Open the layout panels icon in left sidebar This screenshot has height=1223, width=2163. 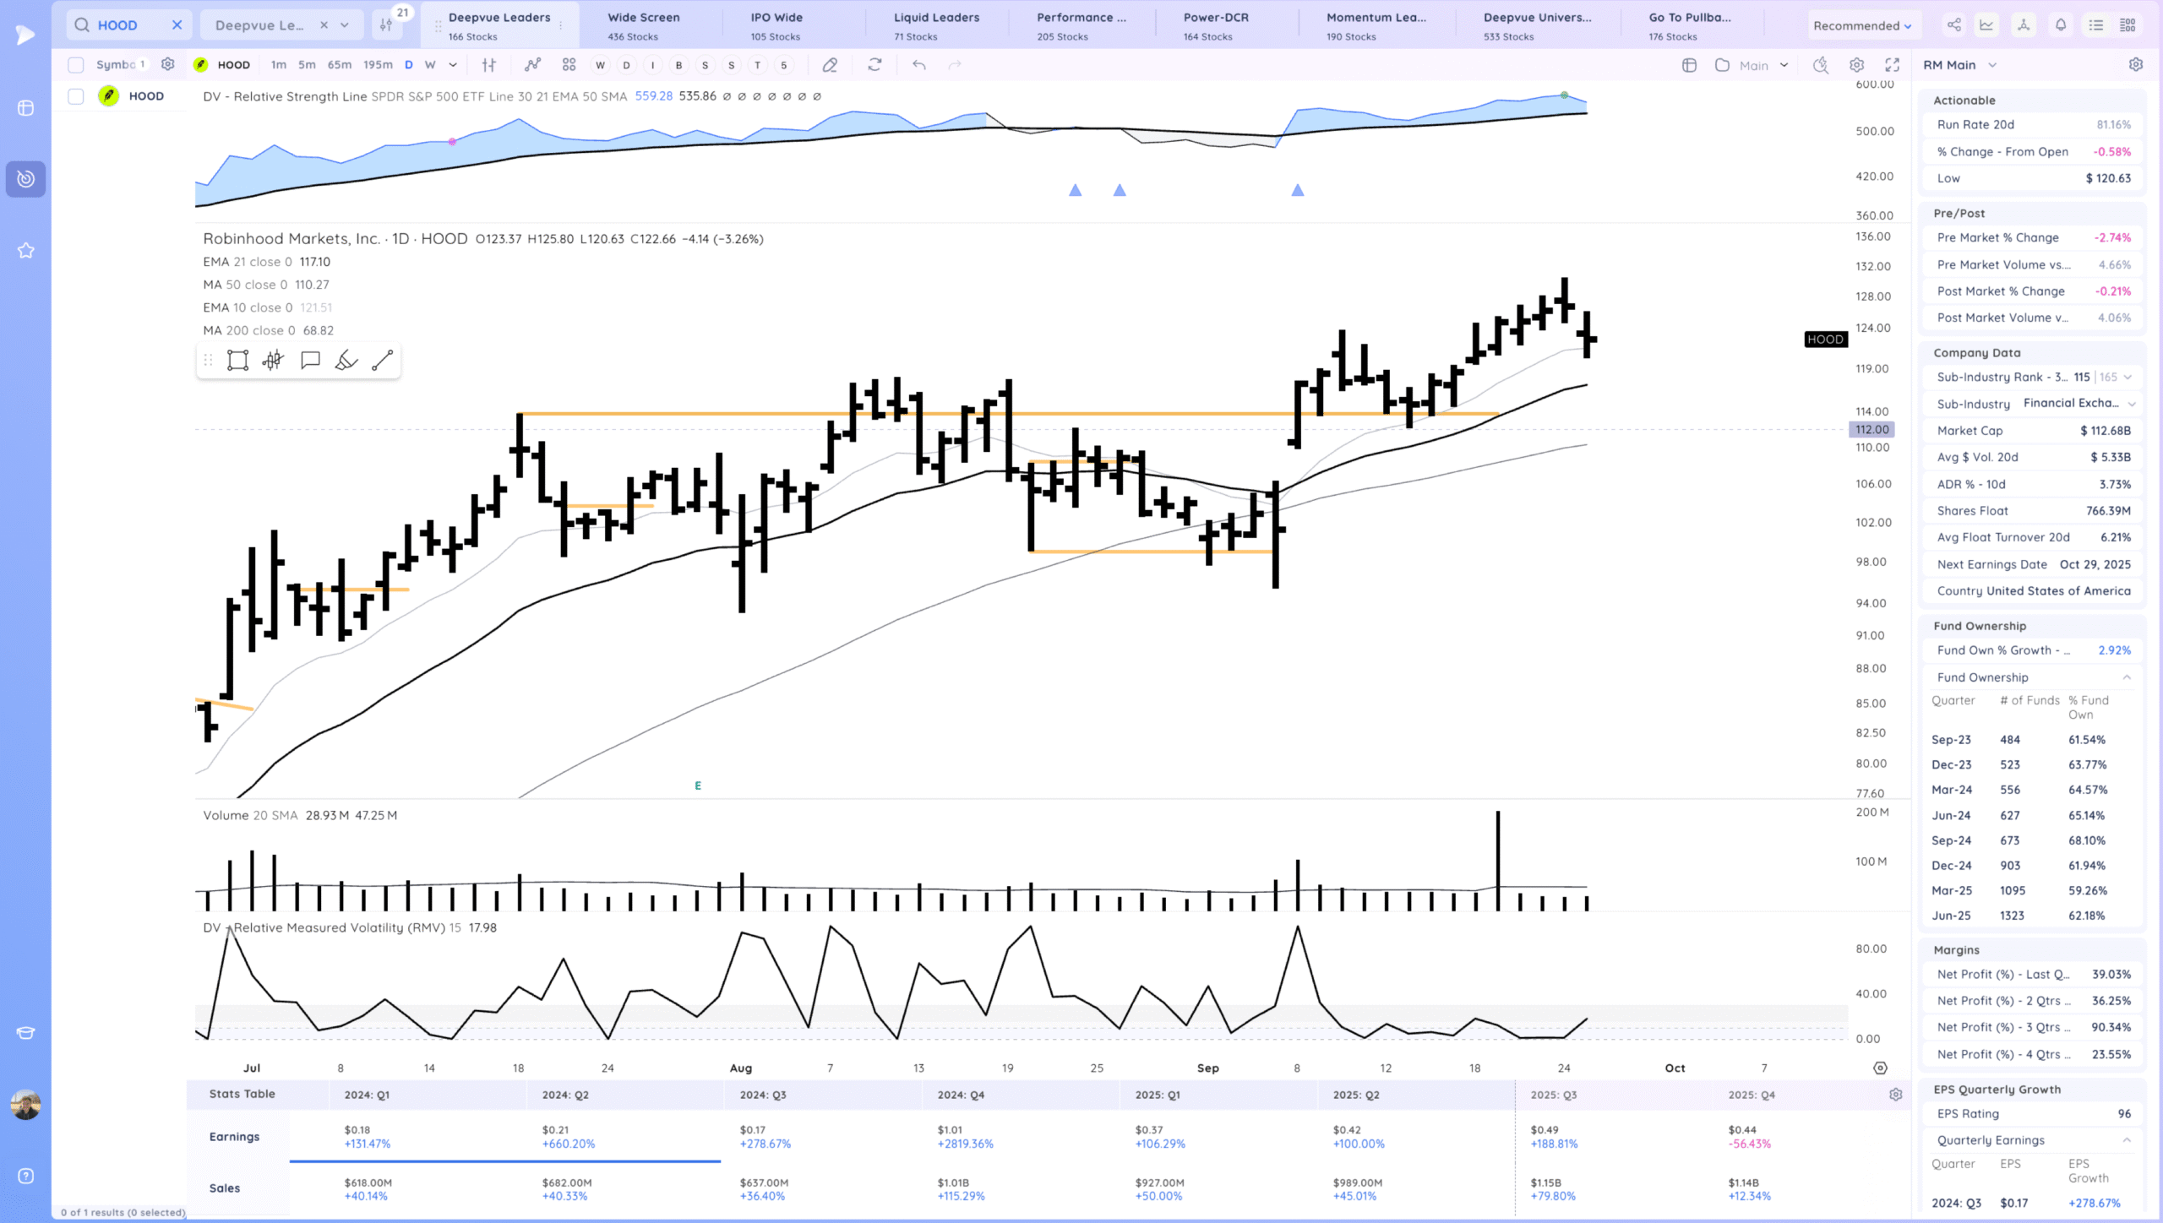coord(25,108)
